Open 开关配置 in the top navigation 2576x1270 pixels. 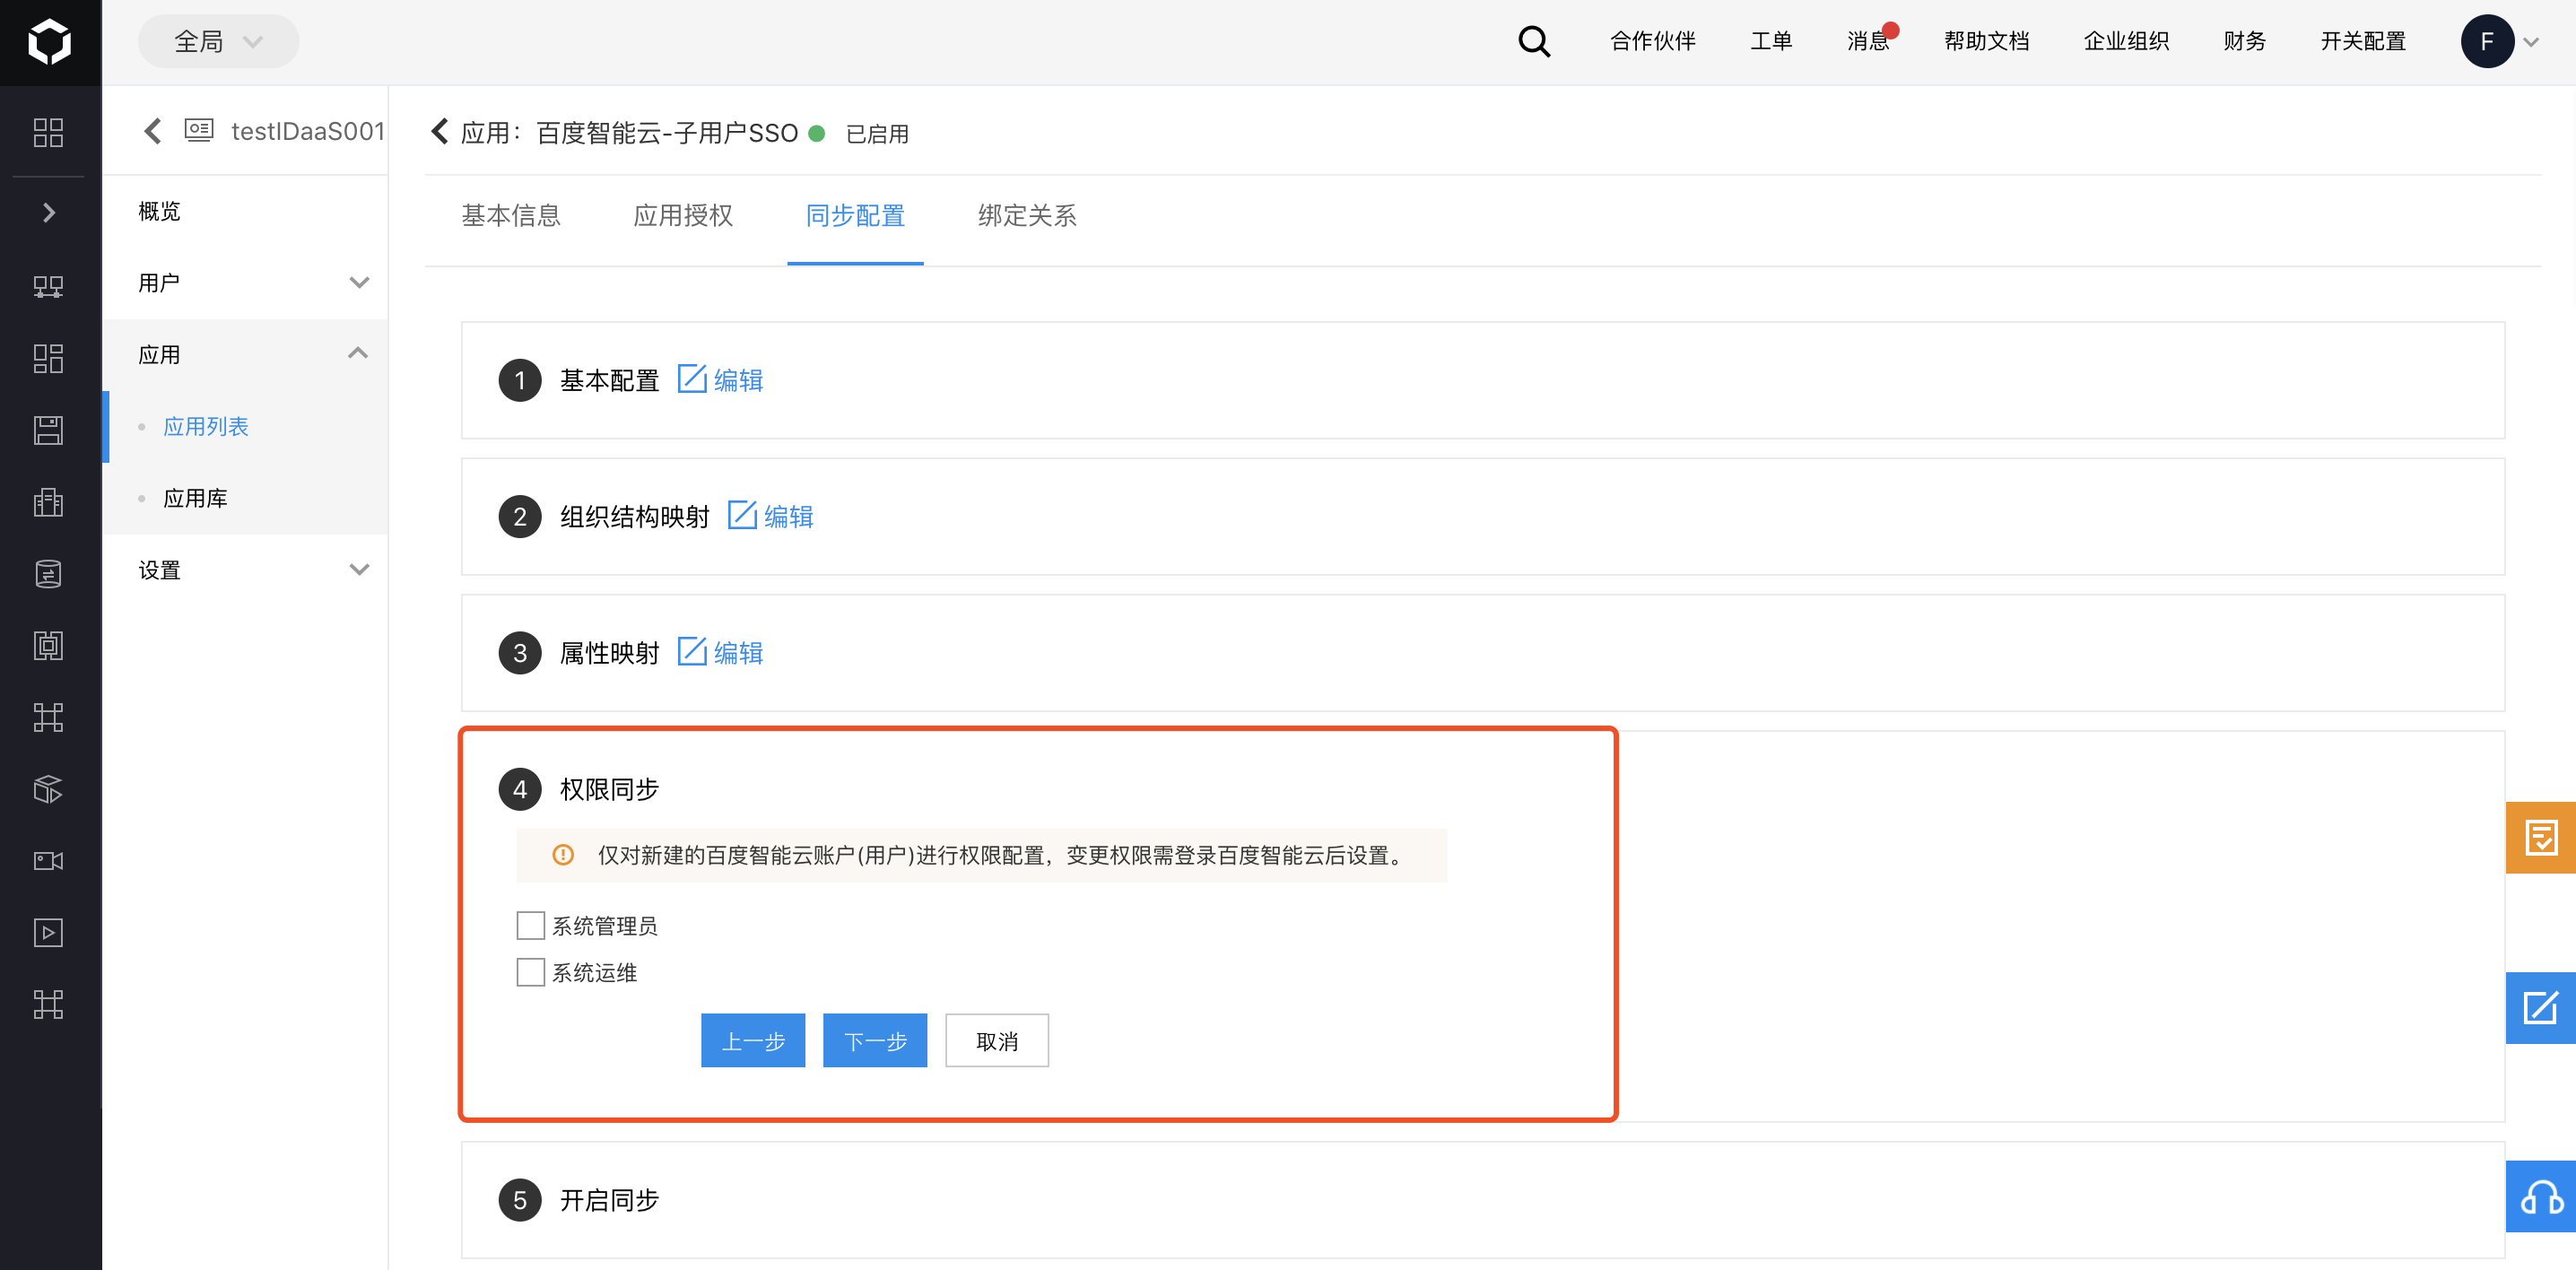2363,41
